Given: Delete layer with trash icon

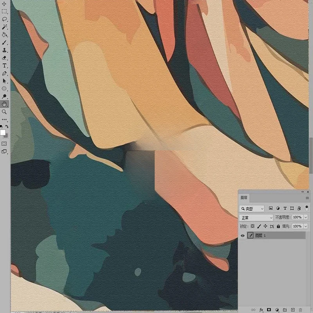Looking at the screenshot, I should (300, 310).
